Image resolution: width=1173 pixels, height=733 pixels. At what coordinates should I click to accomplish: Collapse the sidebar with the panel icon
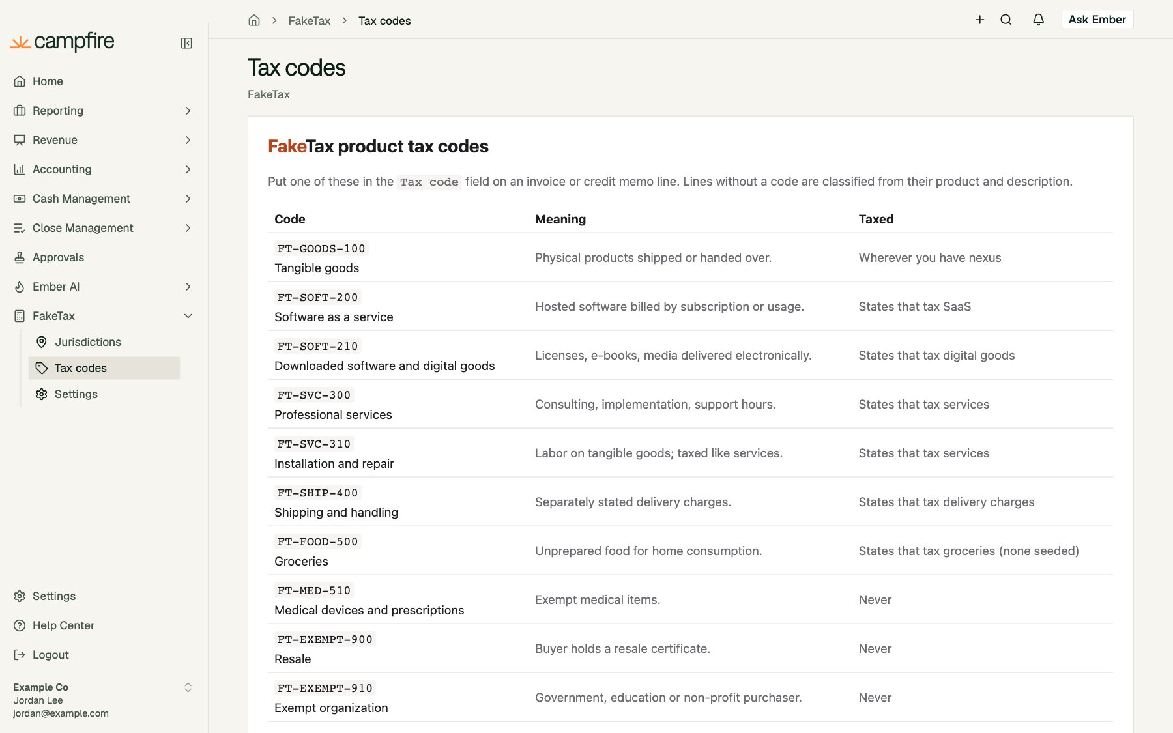[x=186, y=43]
